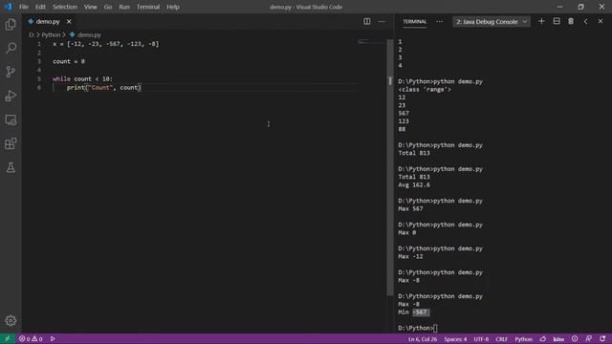Go to line via 'Ln 6, Col 26'
Screen dimensions: 612x344
point(423,339)
